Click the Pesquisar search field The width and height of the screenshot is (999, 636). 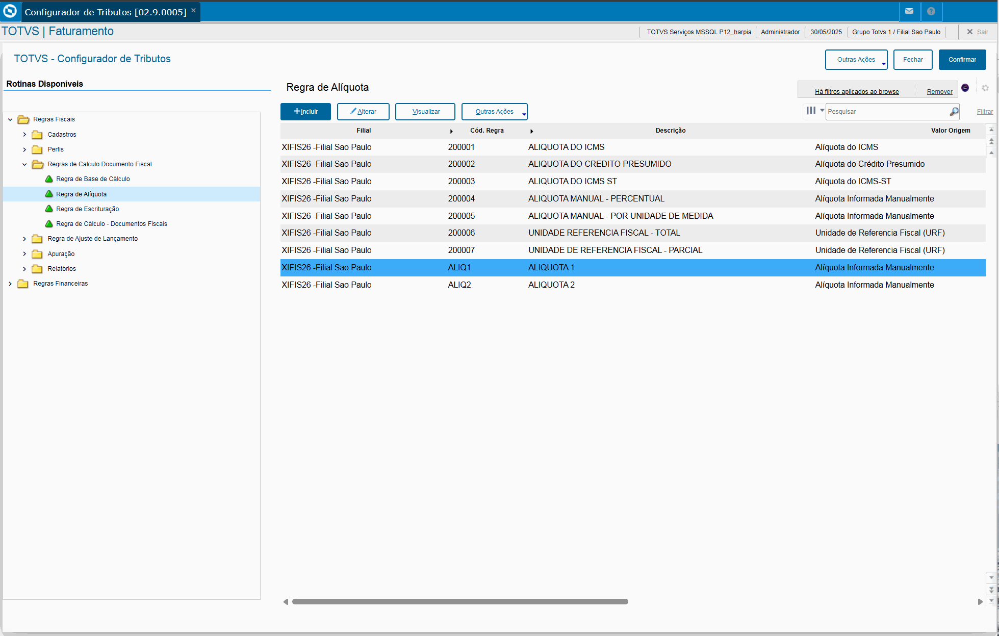[x=886, y=111]
